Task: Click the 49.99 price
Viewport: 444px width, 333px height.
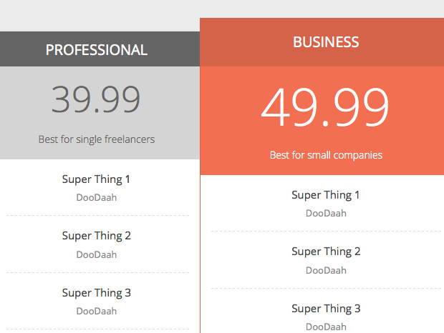Action: pos(326,107)
